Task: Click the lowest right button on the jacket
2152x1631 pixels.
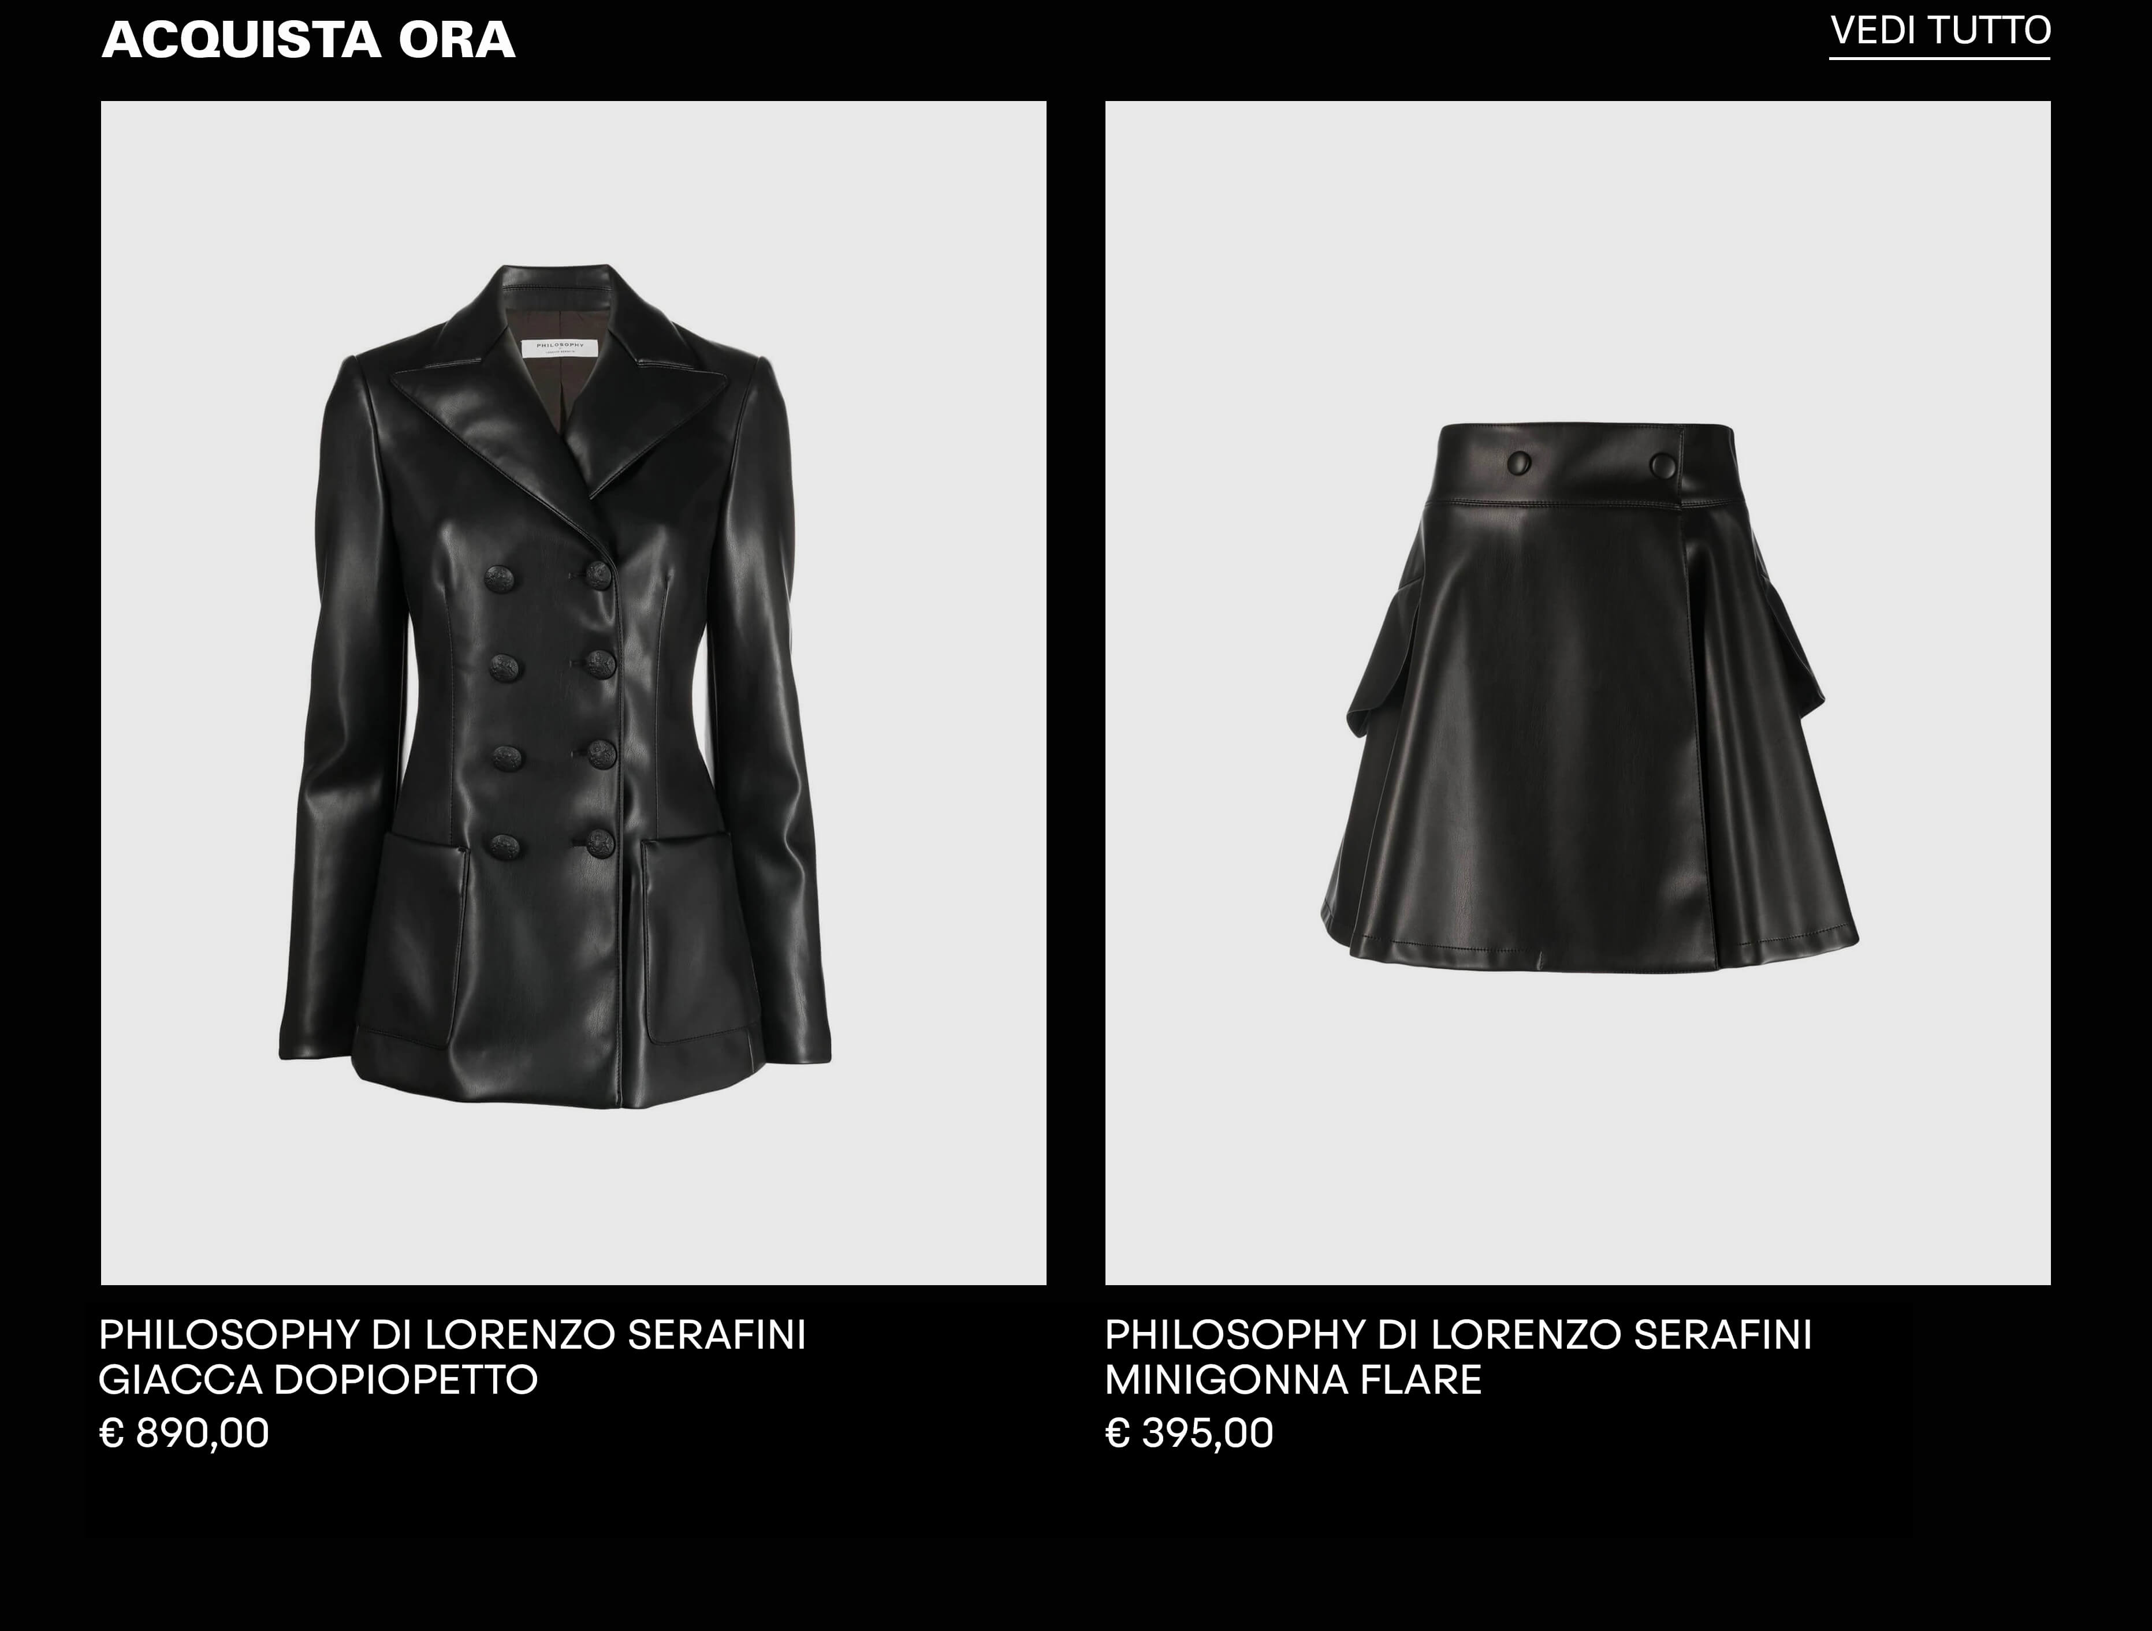Action: point(600,842)
